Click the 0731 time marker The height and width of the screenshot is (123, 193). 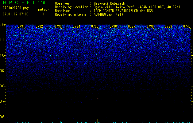coord(21,26)
